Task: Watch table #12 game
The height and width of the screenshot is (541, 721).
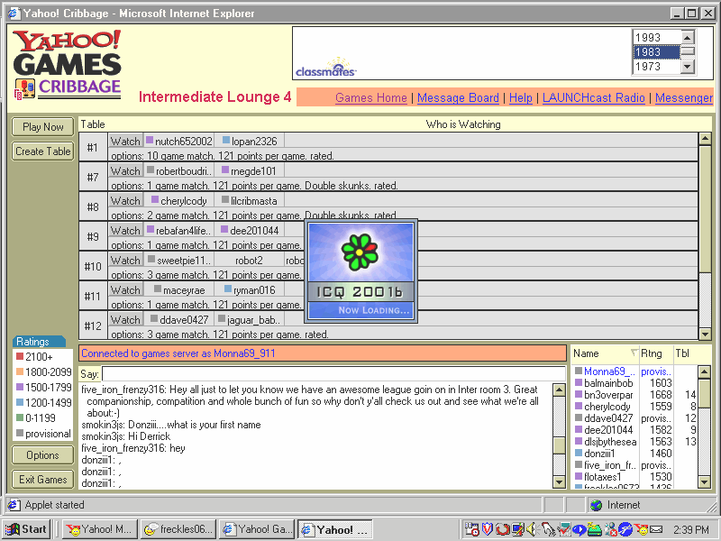Action: pyautogui.click(x=125, y=319)
